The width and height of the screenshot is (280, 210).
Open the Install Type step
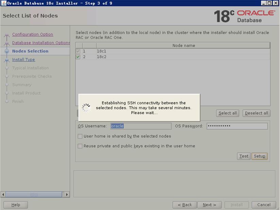(23, 59)
